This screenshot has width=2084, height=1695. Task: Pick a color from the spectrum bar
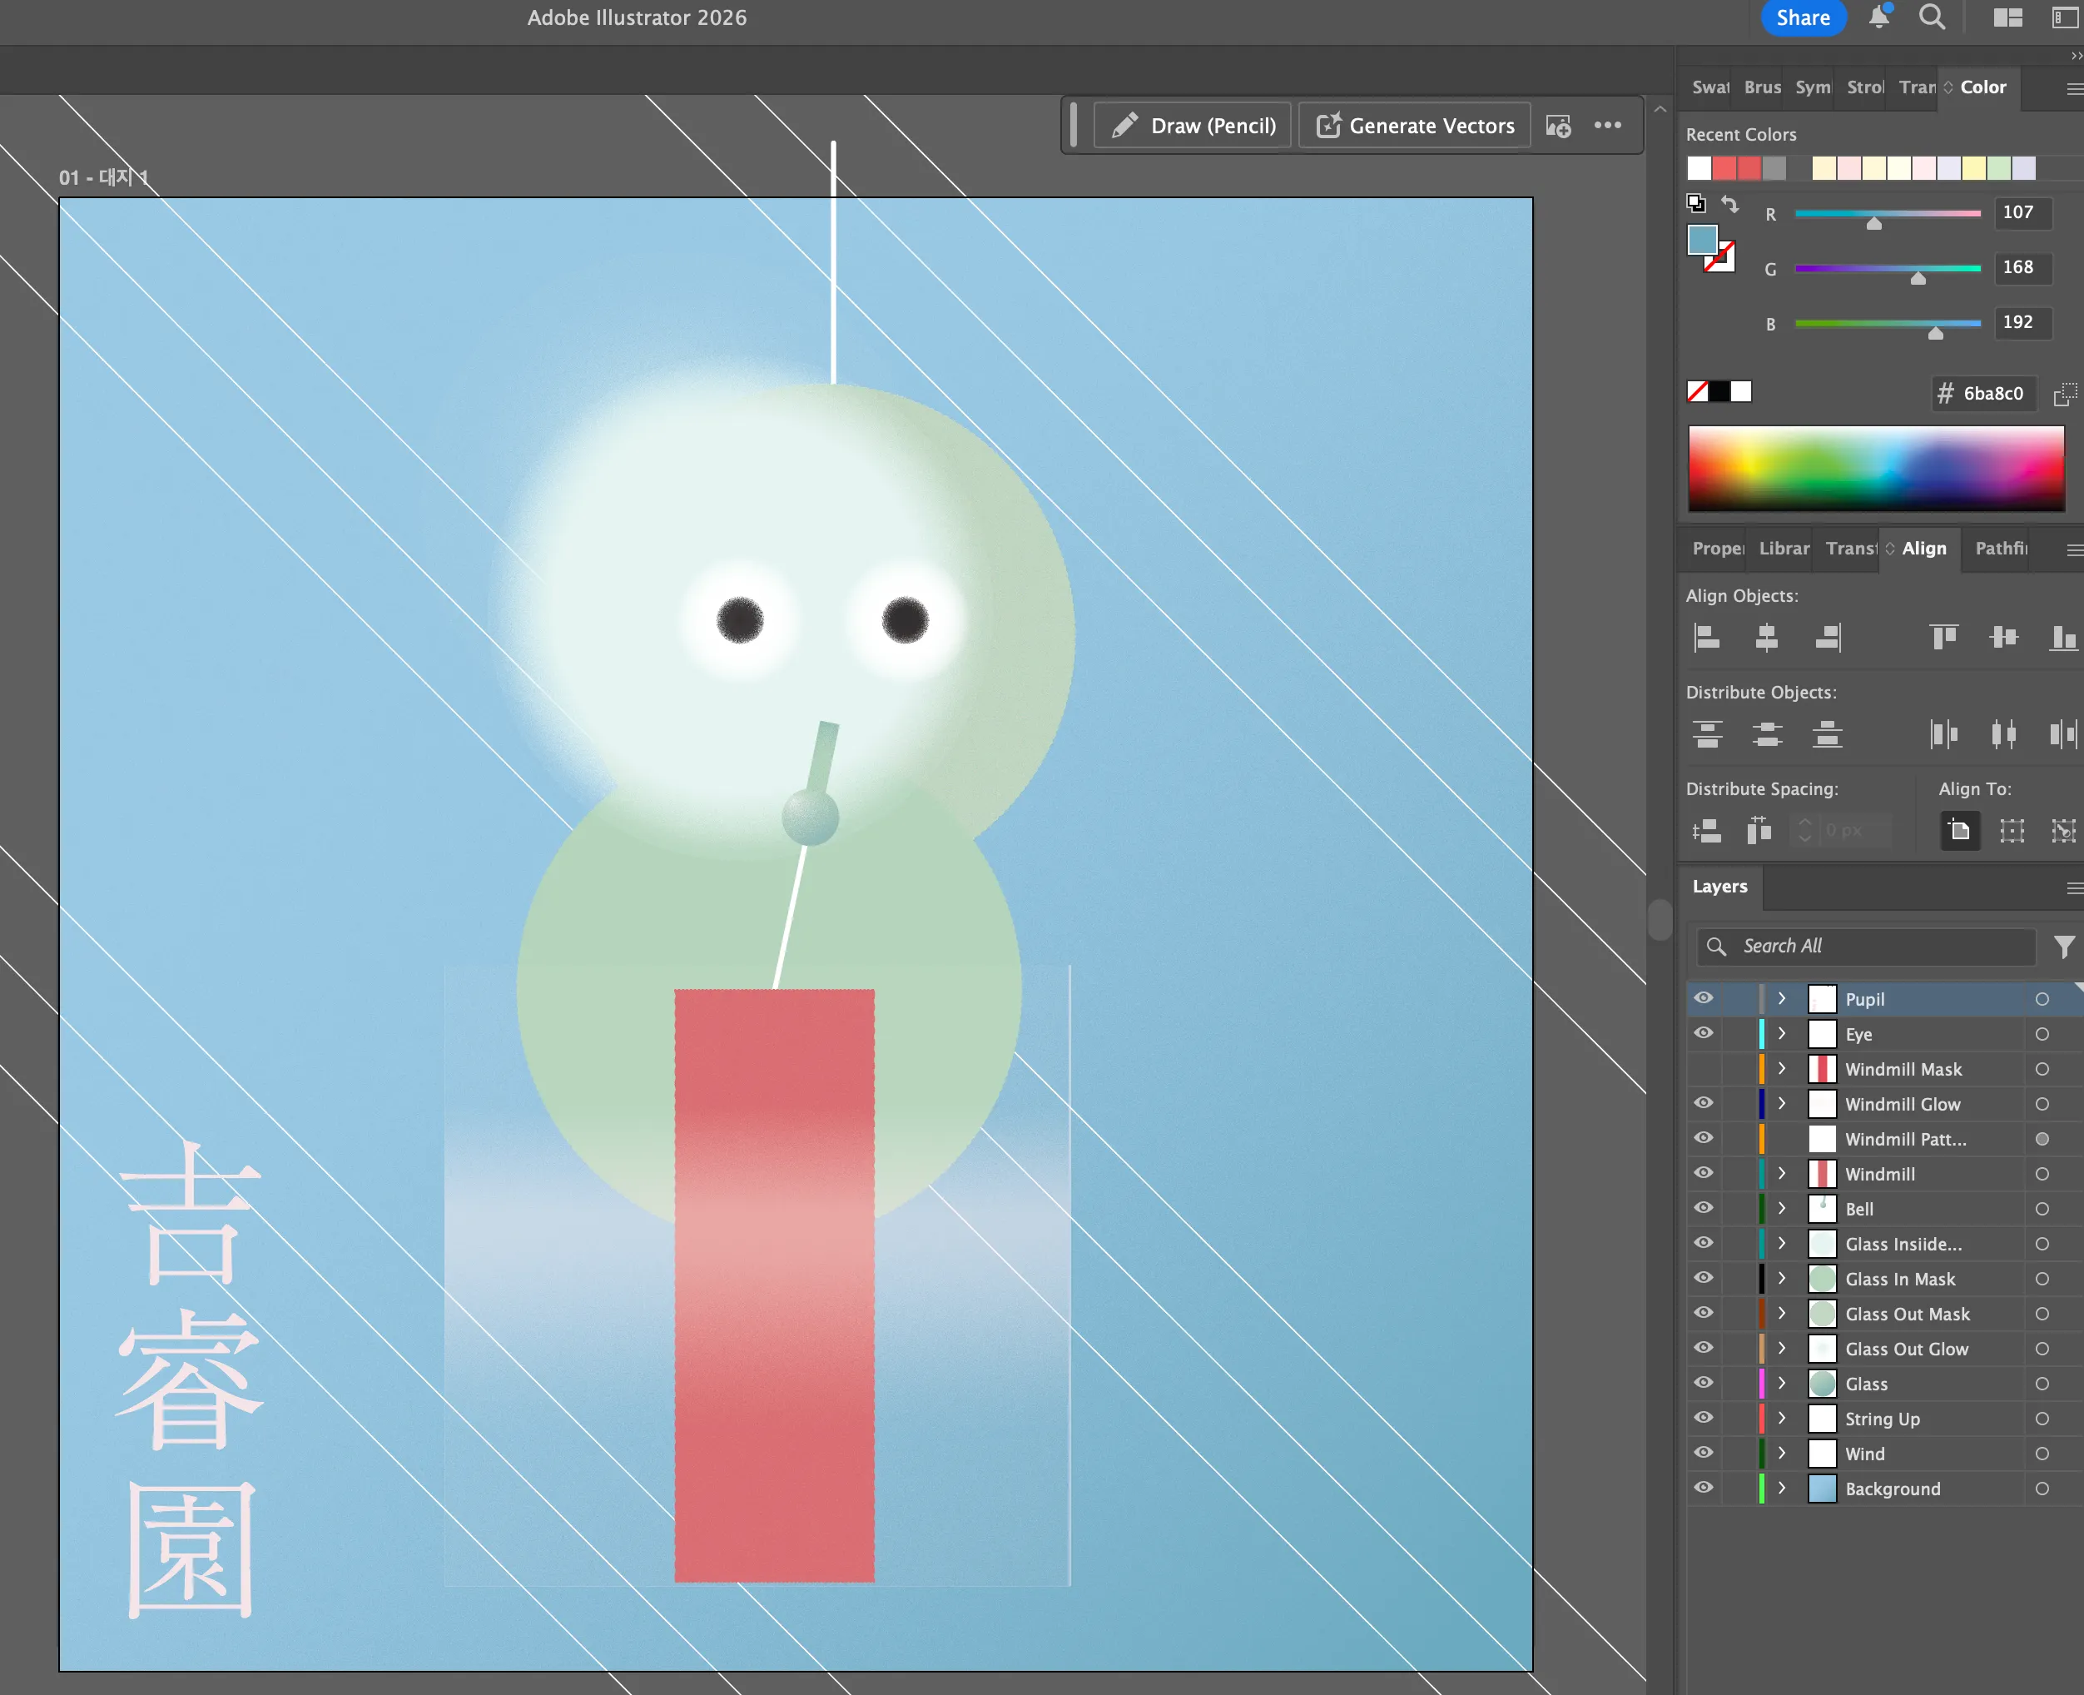(x=1875, y=468)
